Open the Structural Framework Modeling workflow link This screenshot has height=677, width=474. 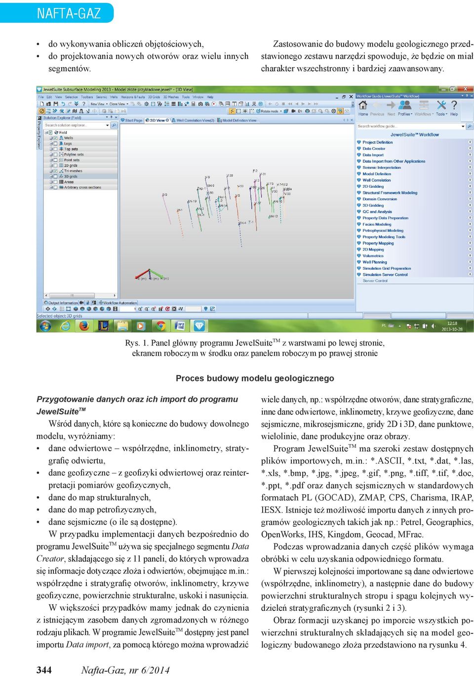390,193
